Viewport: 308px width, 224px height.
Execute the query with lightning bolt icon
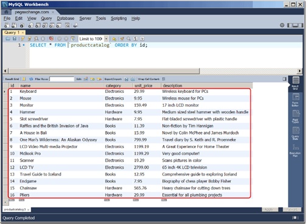pyautogui.click(x=23, y=39)
